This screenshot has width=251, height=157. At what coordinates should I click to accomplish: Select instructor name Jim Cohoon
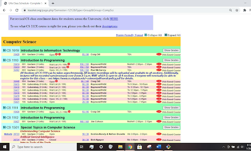point(97,122)
